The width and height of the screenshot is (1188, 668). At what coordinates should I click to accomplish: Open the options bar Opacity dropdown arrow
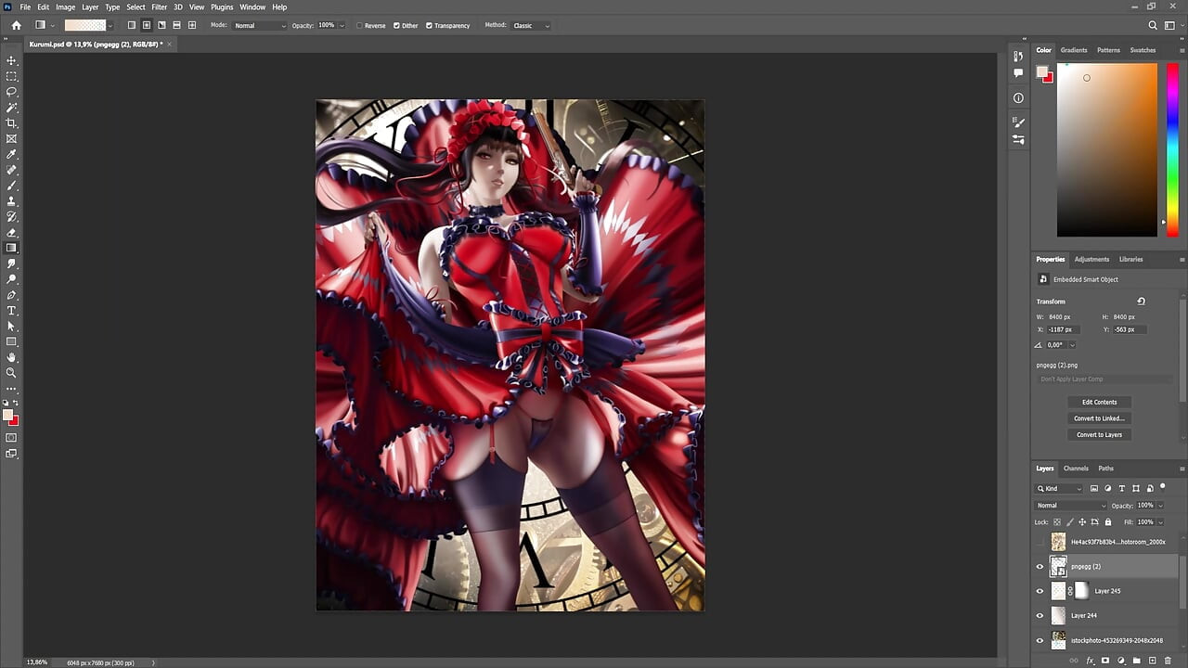(x=342, y=25)
